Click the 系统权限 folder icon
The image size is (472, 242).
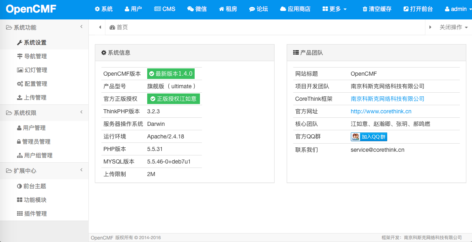tap(9, 113)
